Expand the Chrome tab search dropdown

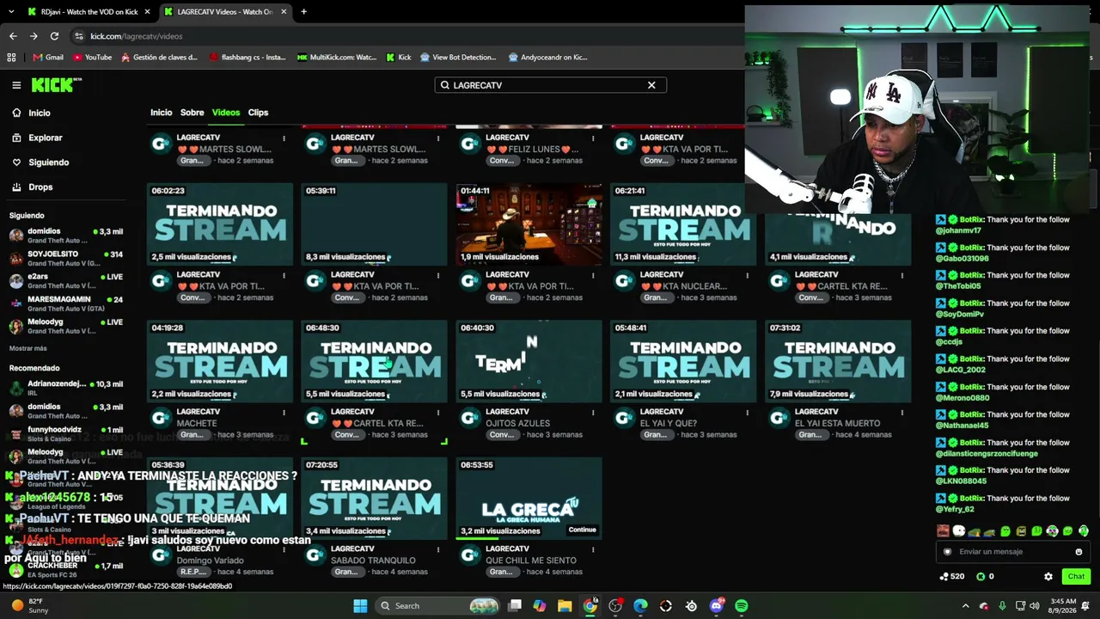(x=12, y=12)
